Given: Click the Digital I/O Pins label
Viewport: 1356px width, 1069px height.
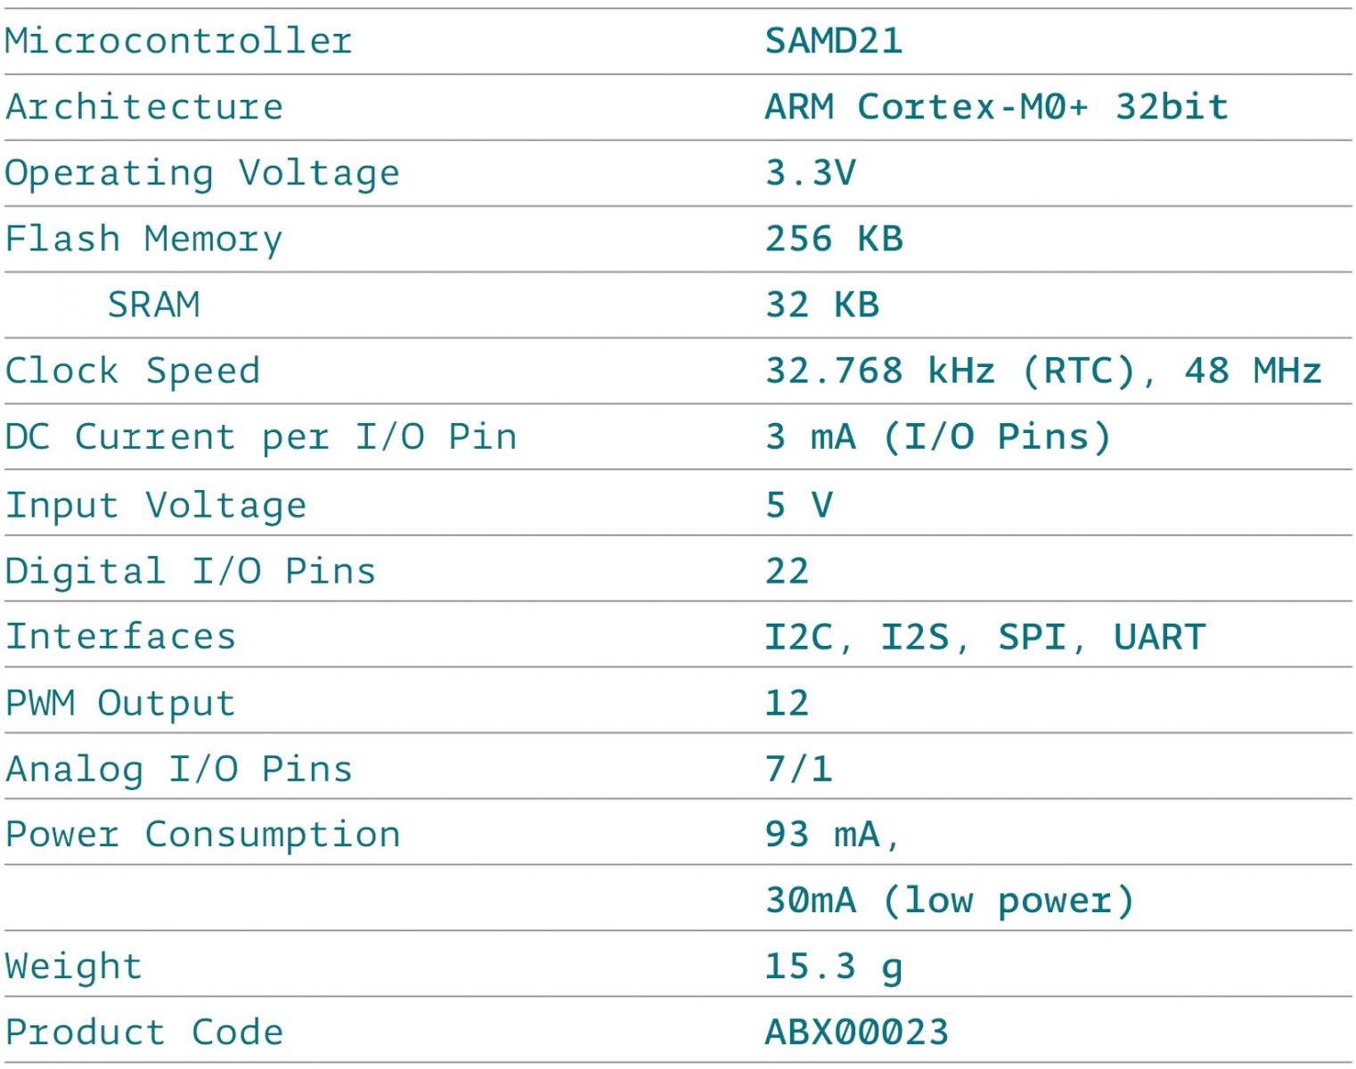Looking at the screenshot, I should coord(191,571).
